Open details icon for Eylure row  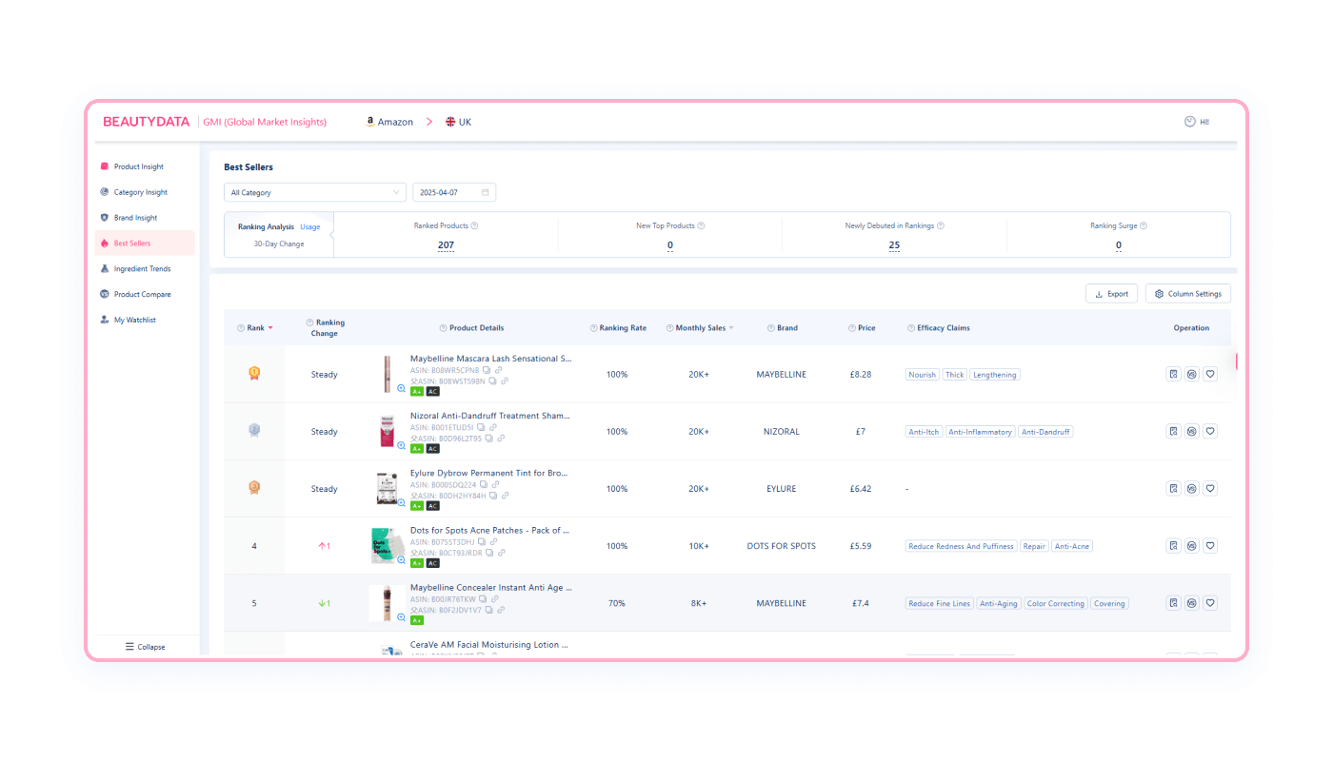[x=1173, y=488]
